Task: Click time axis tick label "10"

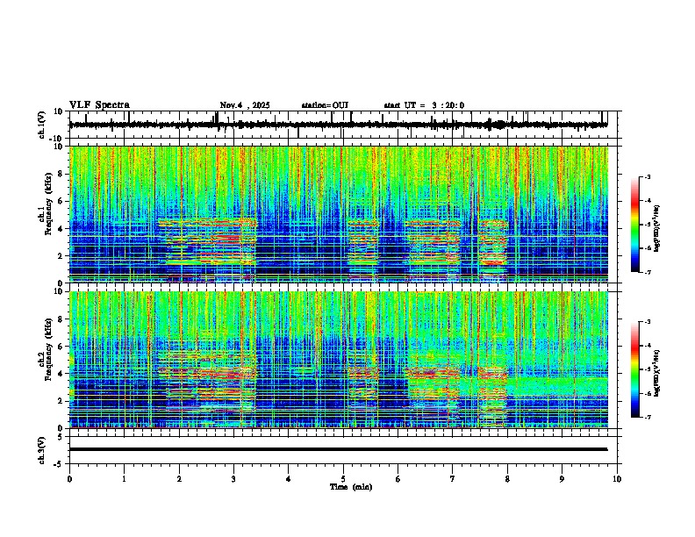Action: 617,479
